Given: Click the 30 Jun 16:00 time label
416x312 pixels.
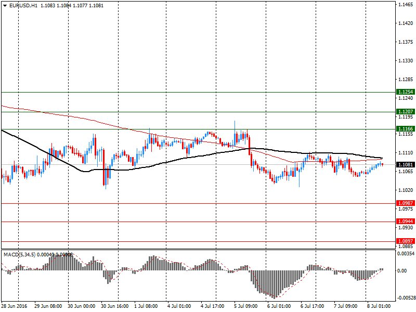Looking at the screenshot, I should pyautogui.click(x=114, y=306).
